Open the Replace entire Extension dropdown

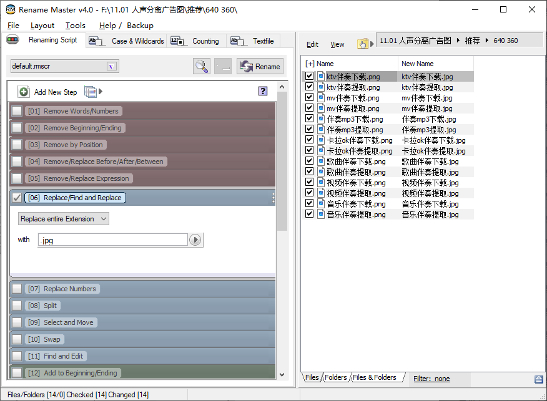(63, 219)
